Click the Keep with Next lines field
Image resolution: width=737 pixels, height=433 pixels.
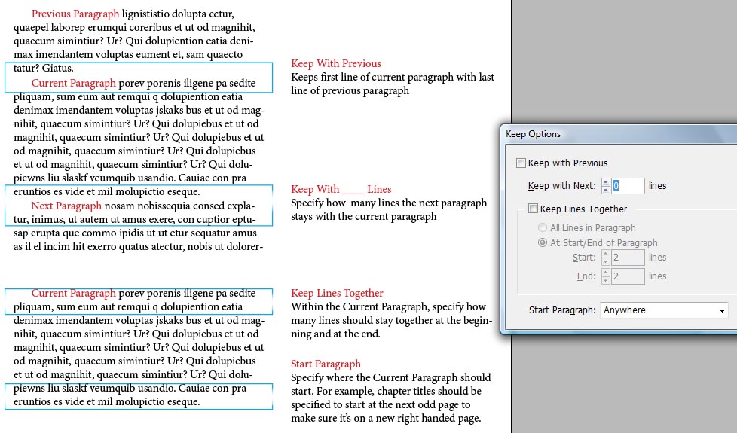click(628, 186)
